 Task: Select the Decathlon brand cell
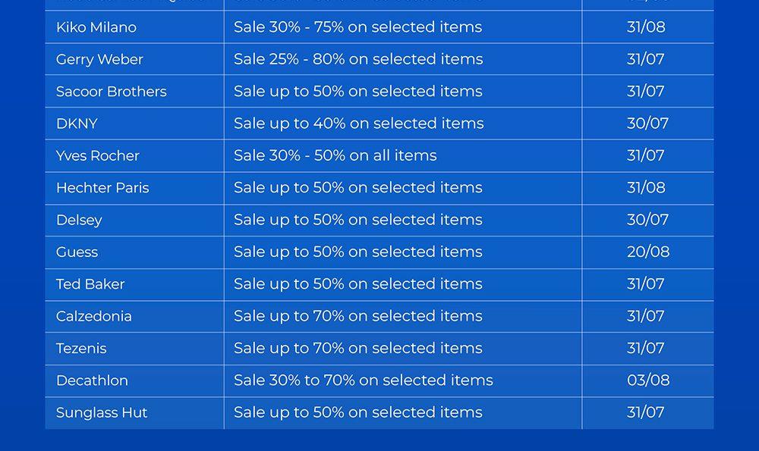click(92, 381)
